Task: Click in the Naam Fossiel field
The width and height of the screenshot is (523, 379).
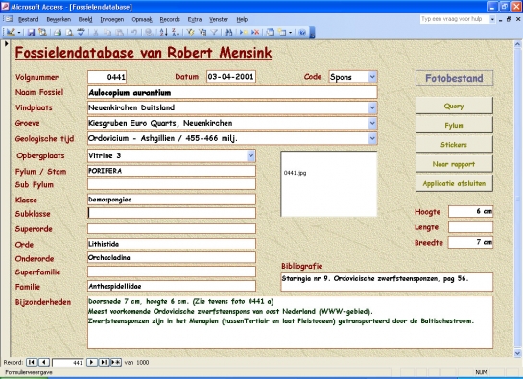Action: 232,92
